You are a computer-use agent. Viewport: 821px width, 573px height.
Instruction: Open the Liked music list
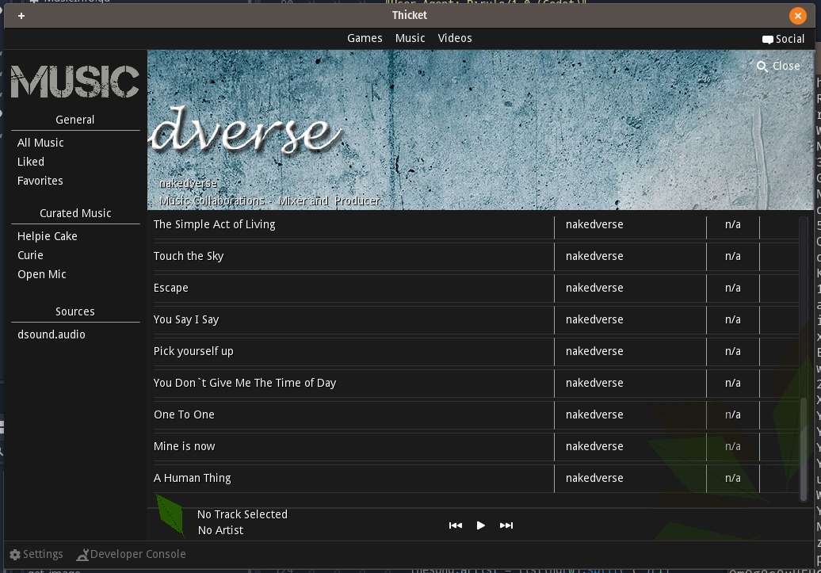[31, 162]
